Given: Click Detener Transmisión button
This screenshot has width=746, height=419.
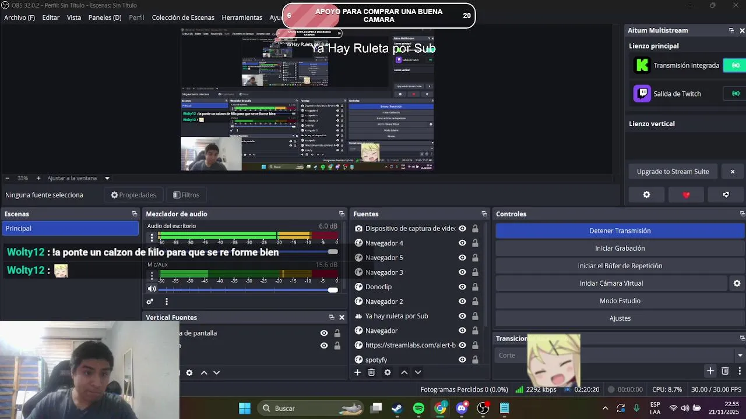Looking at the screenshot, I should pyautogui.click(x=620, y=231).
